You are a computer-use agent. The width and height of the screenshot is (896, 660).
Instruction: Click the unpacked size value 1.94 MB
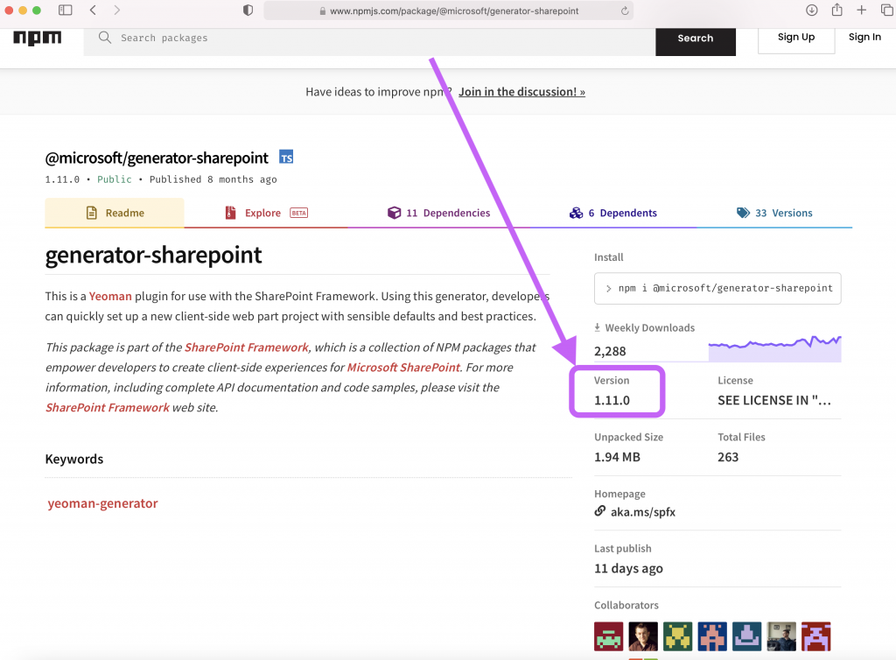tap(617, 457)
